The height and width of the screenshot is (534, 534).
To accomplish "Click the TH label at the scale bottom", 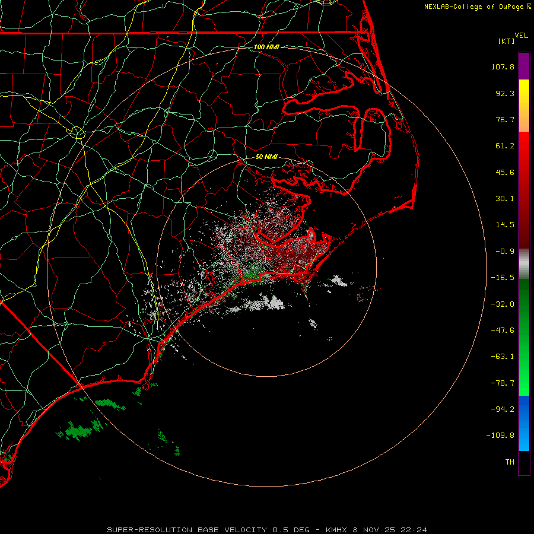I will click(510, 462).
